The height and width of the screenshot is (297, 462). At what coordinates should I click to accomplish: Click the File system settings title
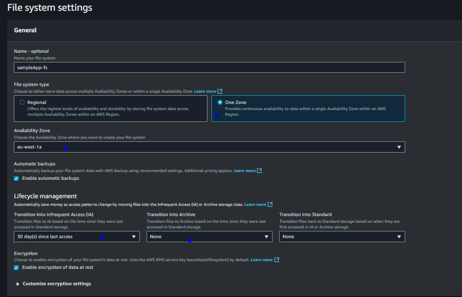[x=50, y=8]
